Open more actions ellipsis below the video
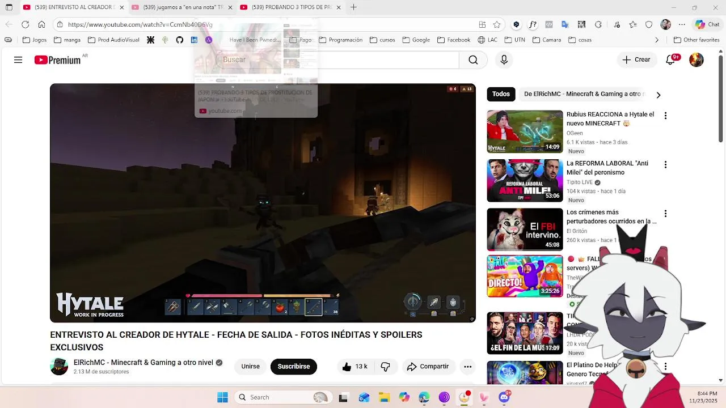The height and width of the screenshot is (408, 726). [467, 367]
